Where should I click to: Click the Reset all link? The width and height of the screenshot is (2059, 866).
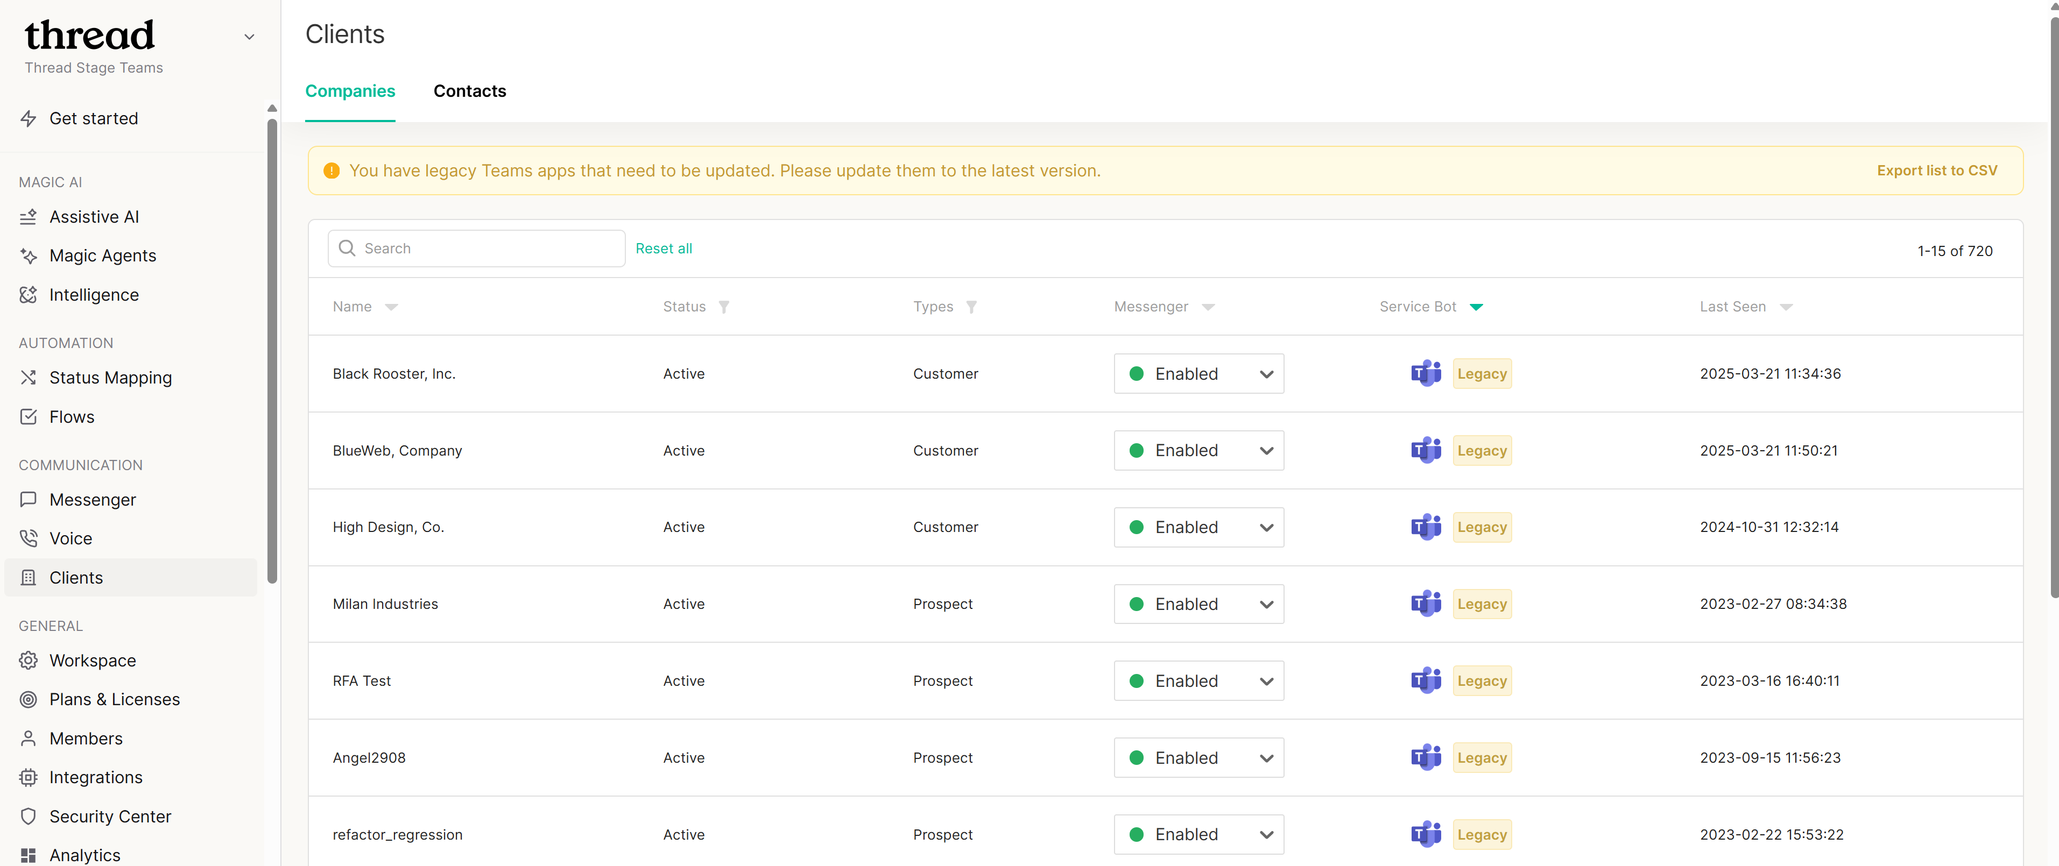[x=664, y=249]
